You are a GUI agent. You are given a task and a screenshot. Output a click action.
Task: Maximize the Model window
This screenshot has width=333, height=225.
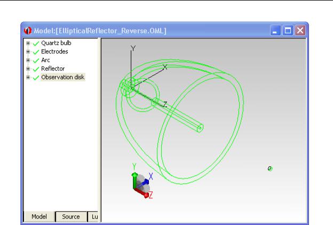288,30
